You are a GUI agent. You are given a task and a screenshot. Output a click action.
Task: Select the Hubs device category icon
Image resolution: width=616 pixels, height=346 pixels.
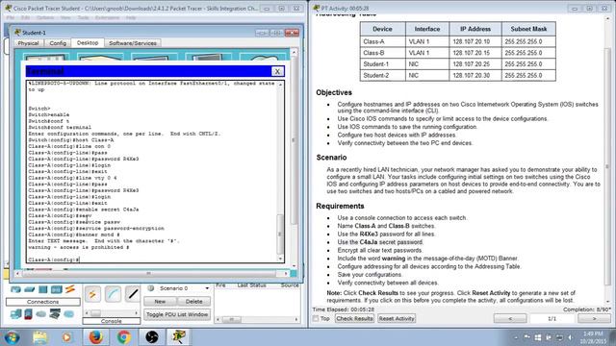pyautogui.click(x=42, y=289)
